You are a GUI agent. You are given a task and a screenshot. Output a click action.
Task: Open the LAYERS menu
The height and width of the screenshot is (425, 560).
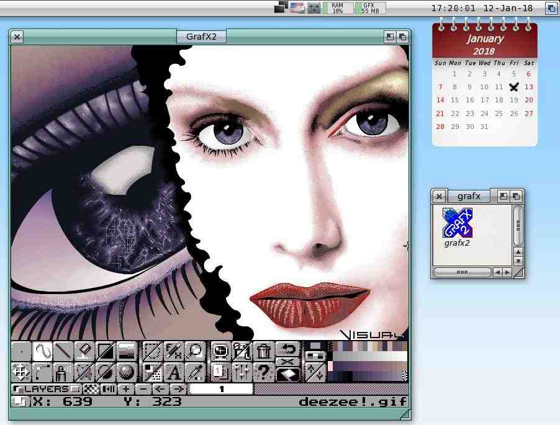46,389
